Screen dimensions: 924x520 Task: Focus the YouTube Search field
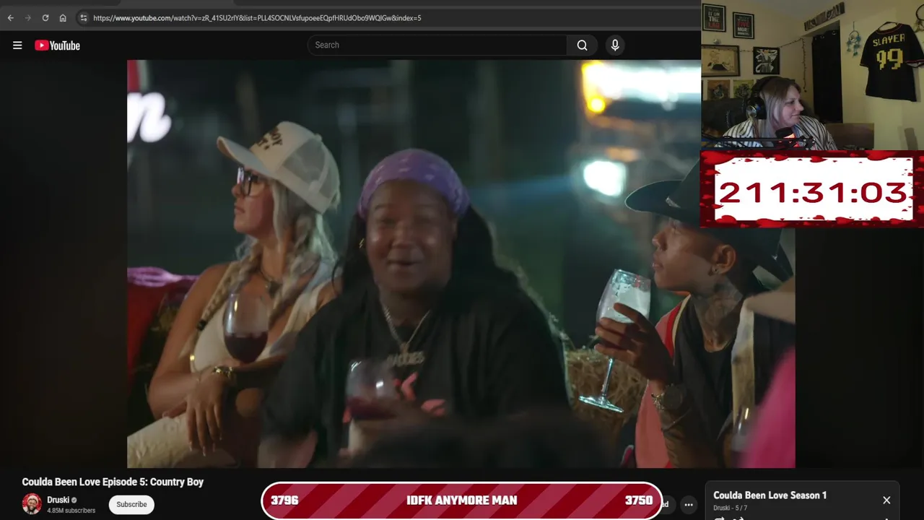[x=437, y=45]
